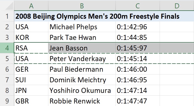Select row 9 header

coord(7,101)
